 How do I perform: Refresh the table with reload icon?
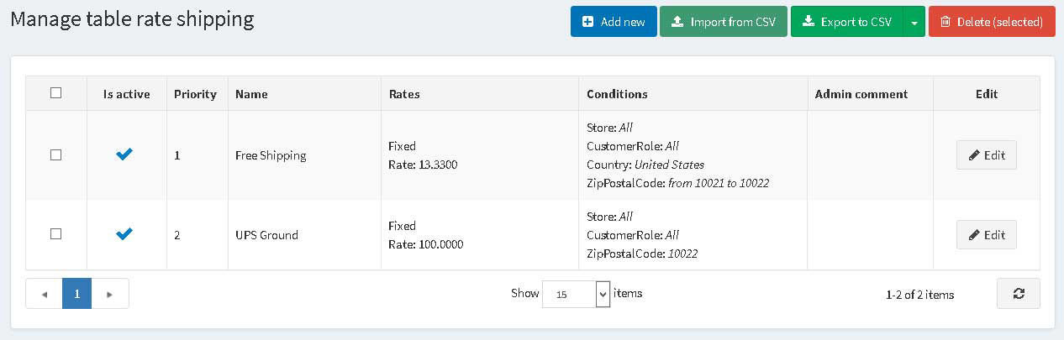pos(1019,294)
